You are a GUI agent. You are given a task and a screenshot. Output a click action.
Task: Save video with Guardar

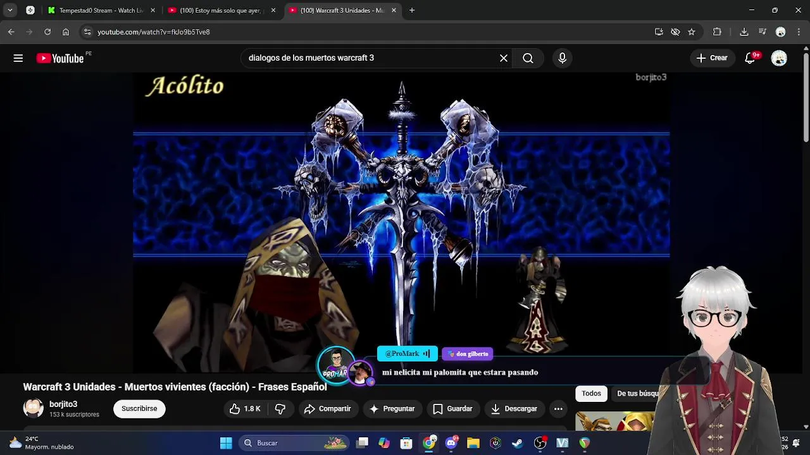452,409
